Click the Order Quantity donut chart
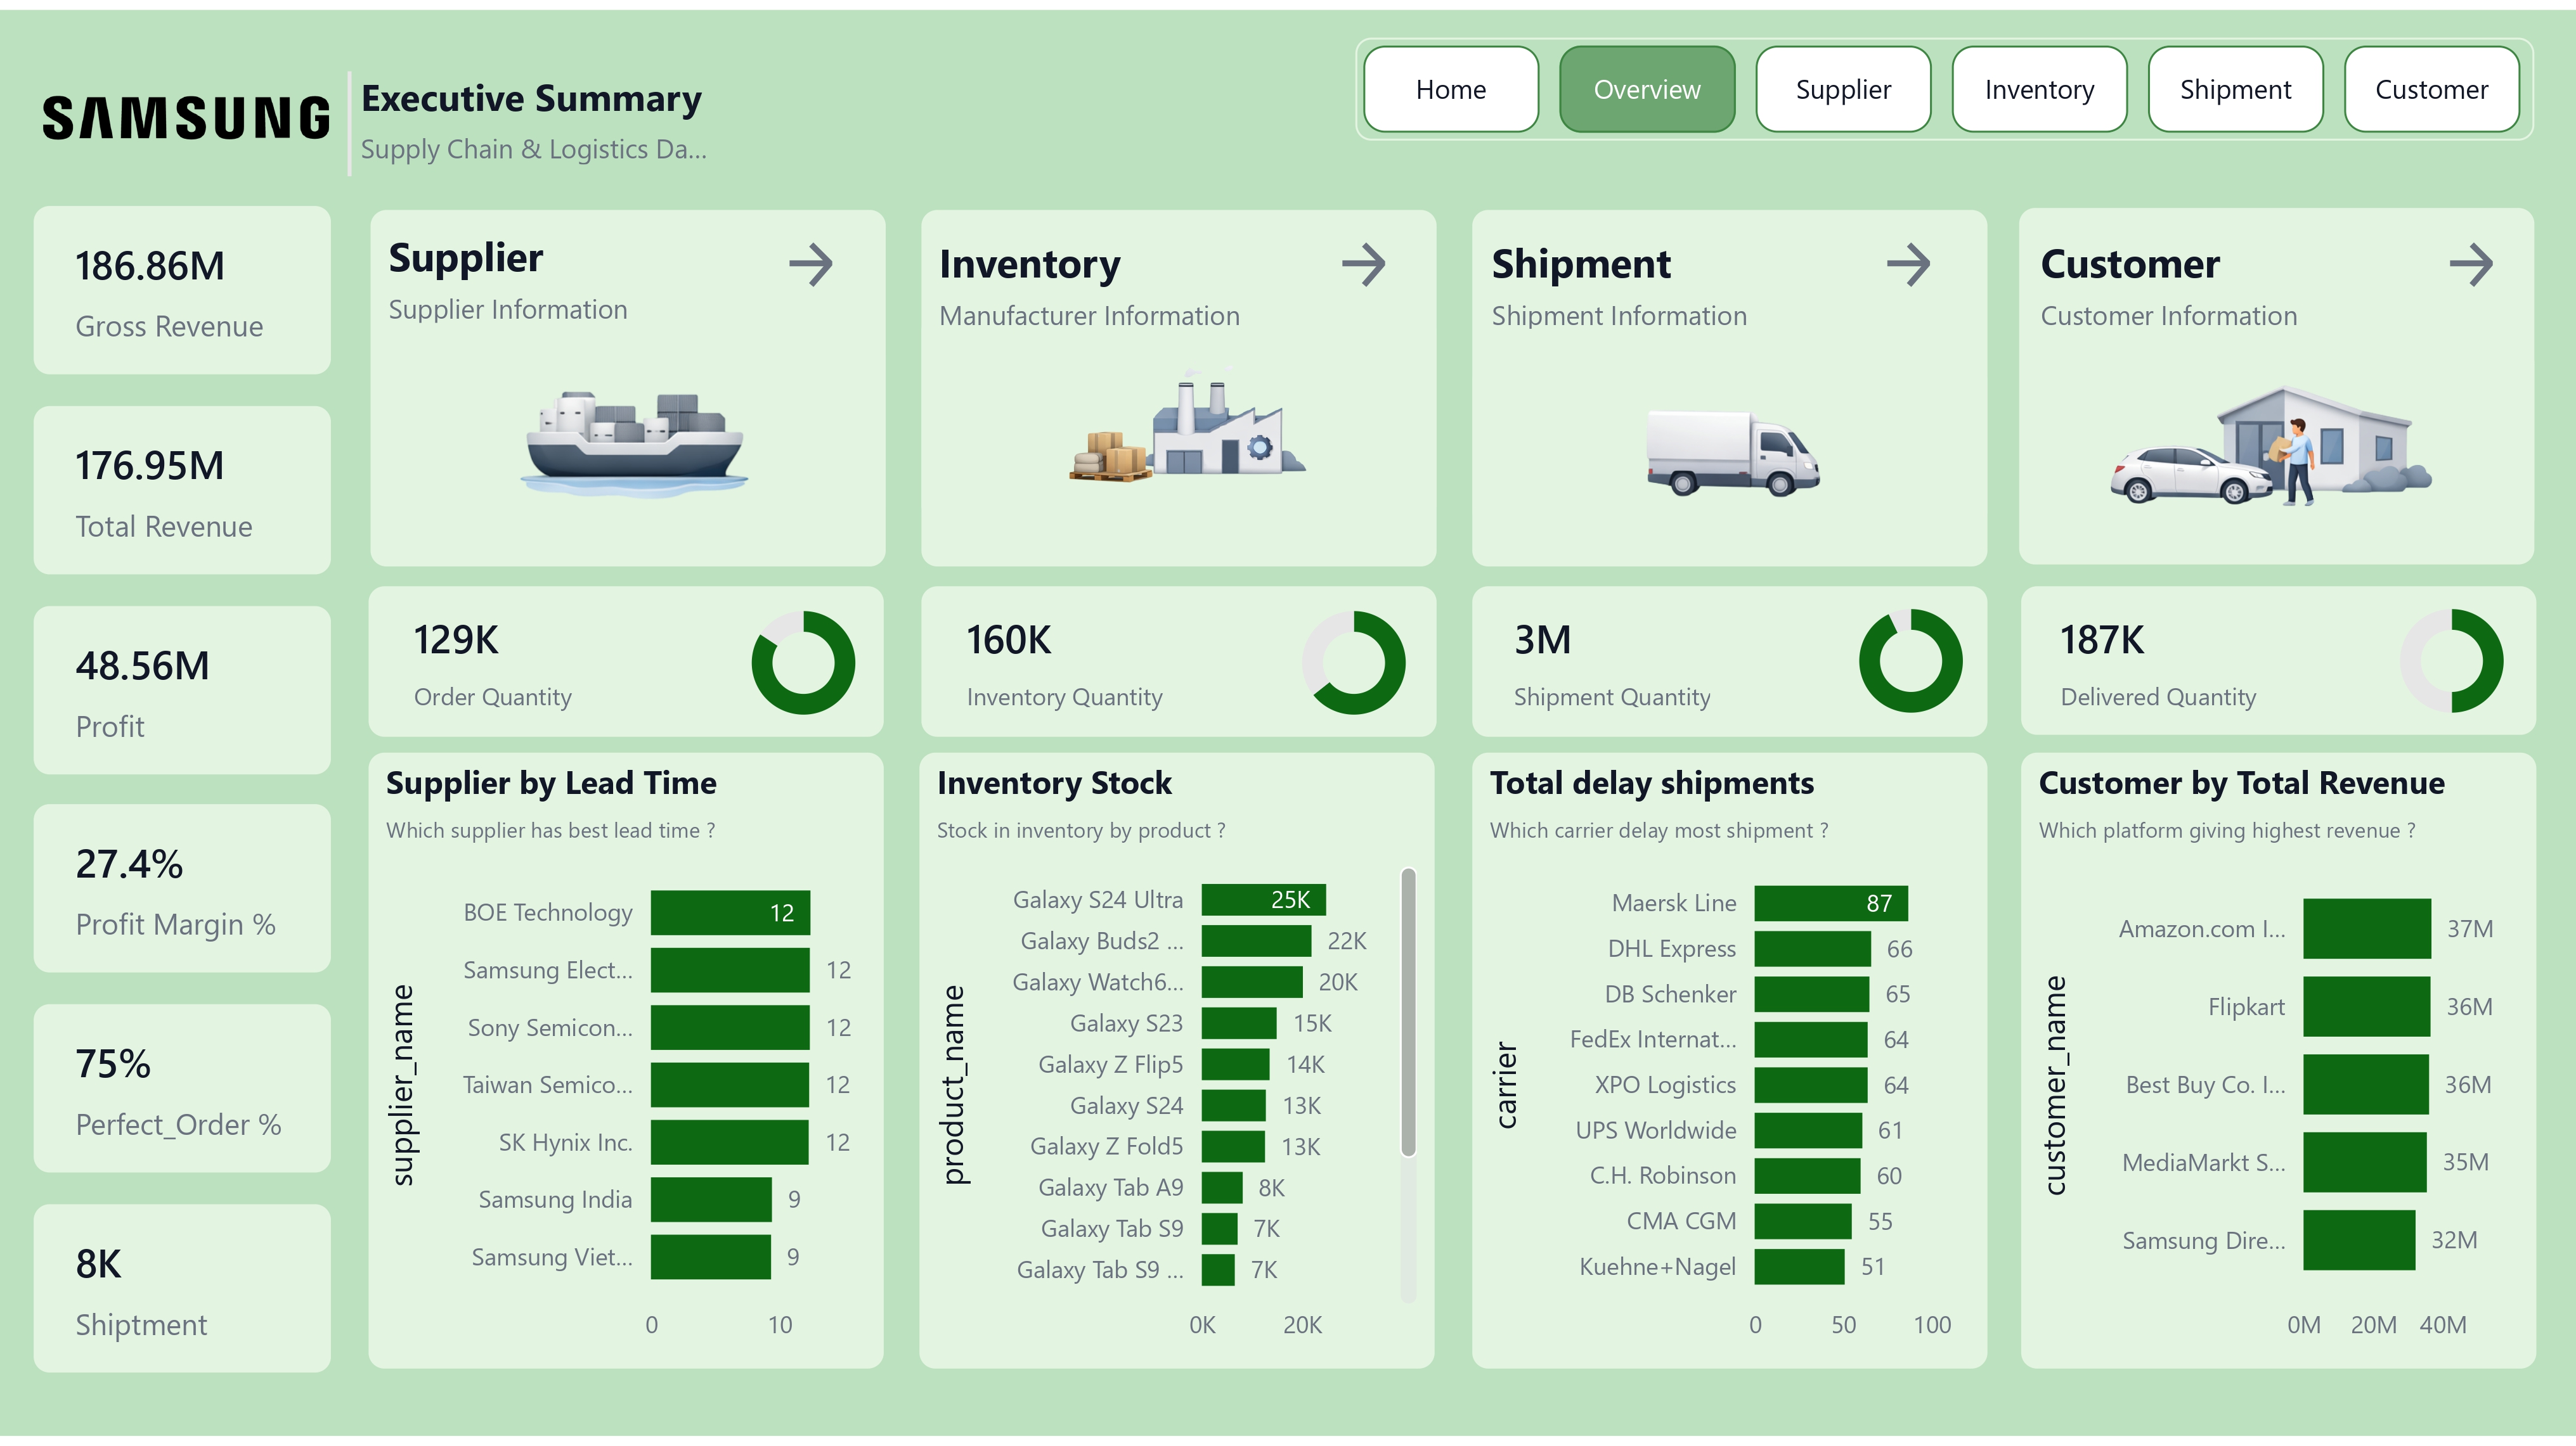The image size is (2576, 1446). pos(803,663)
